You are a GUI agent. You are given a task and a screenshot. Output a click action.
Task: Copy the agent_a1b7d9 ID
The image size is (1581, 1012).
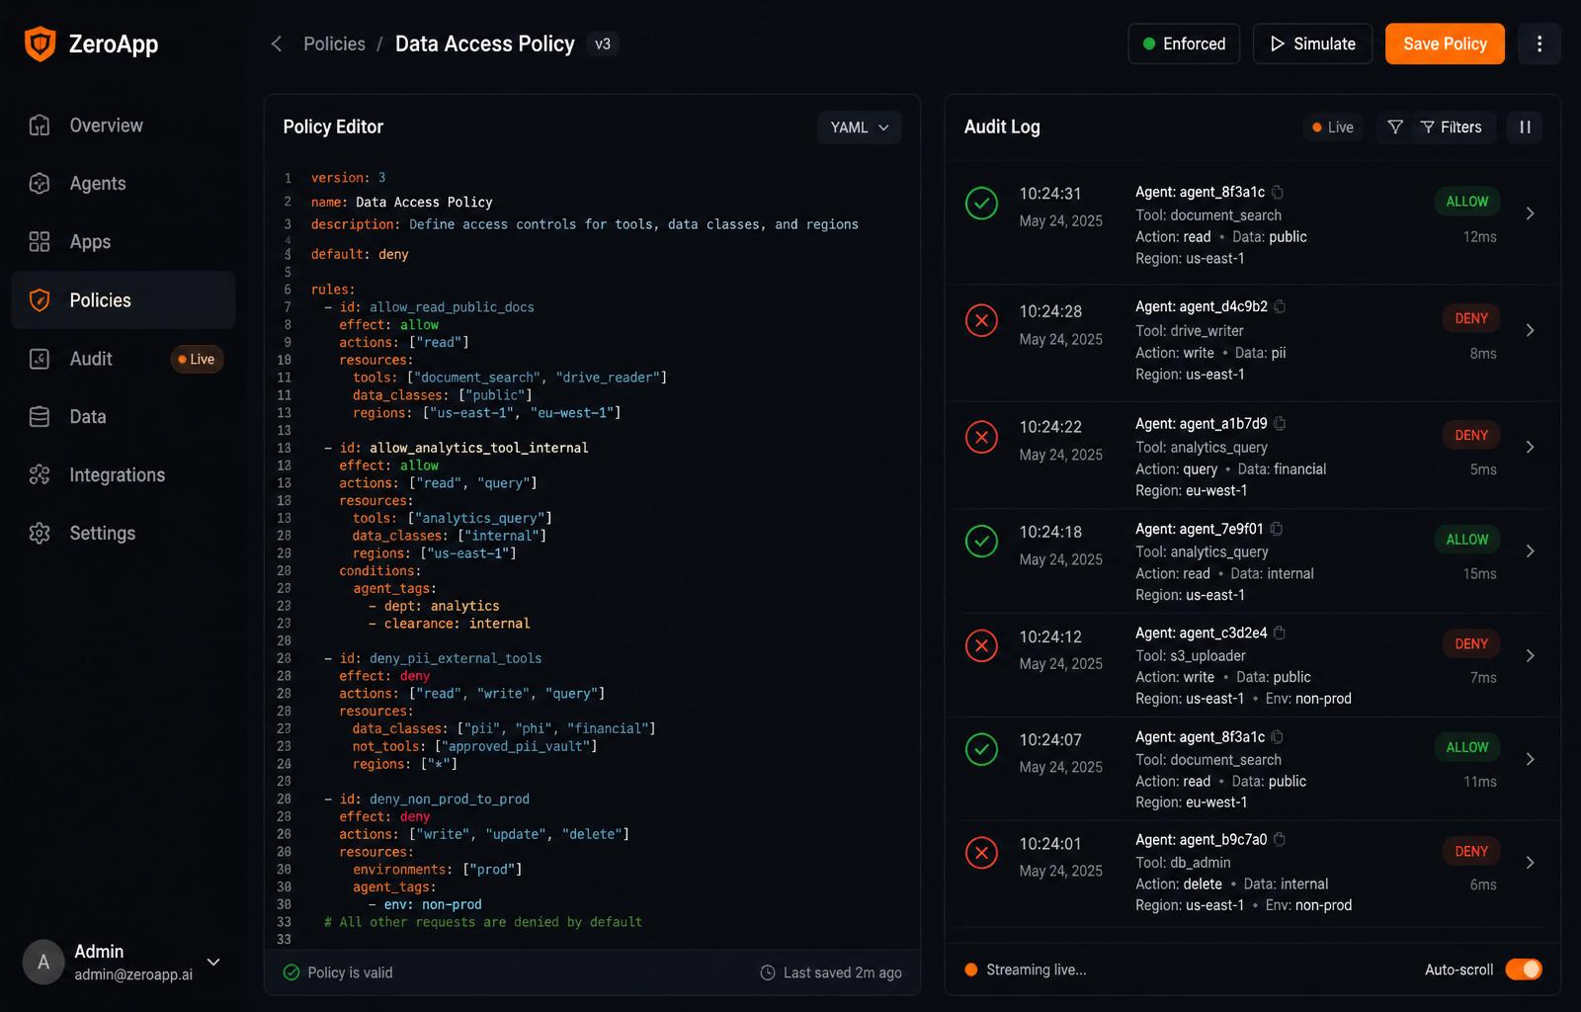point(1280,423)
